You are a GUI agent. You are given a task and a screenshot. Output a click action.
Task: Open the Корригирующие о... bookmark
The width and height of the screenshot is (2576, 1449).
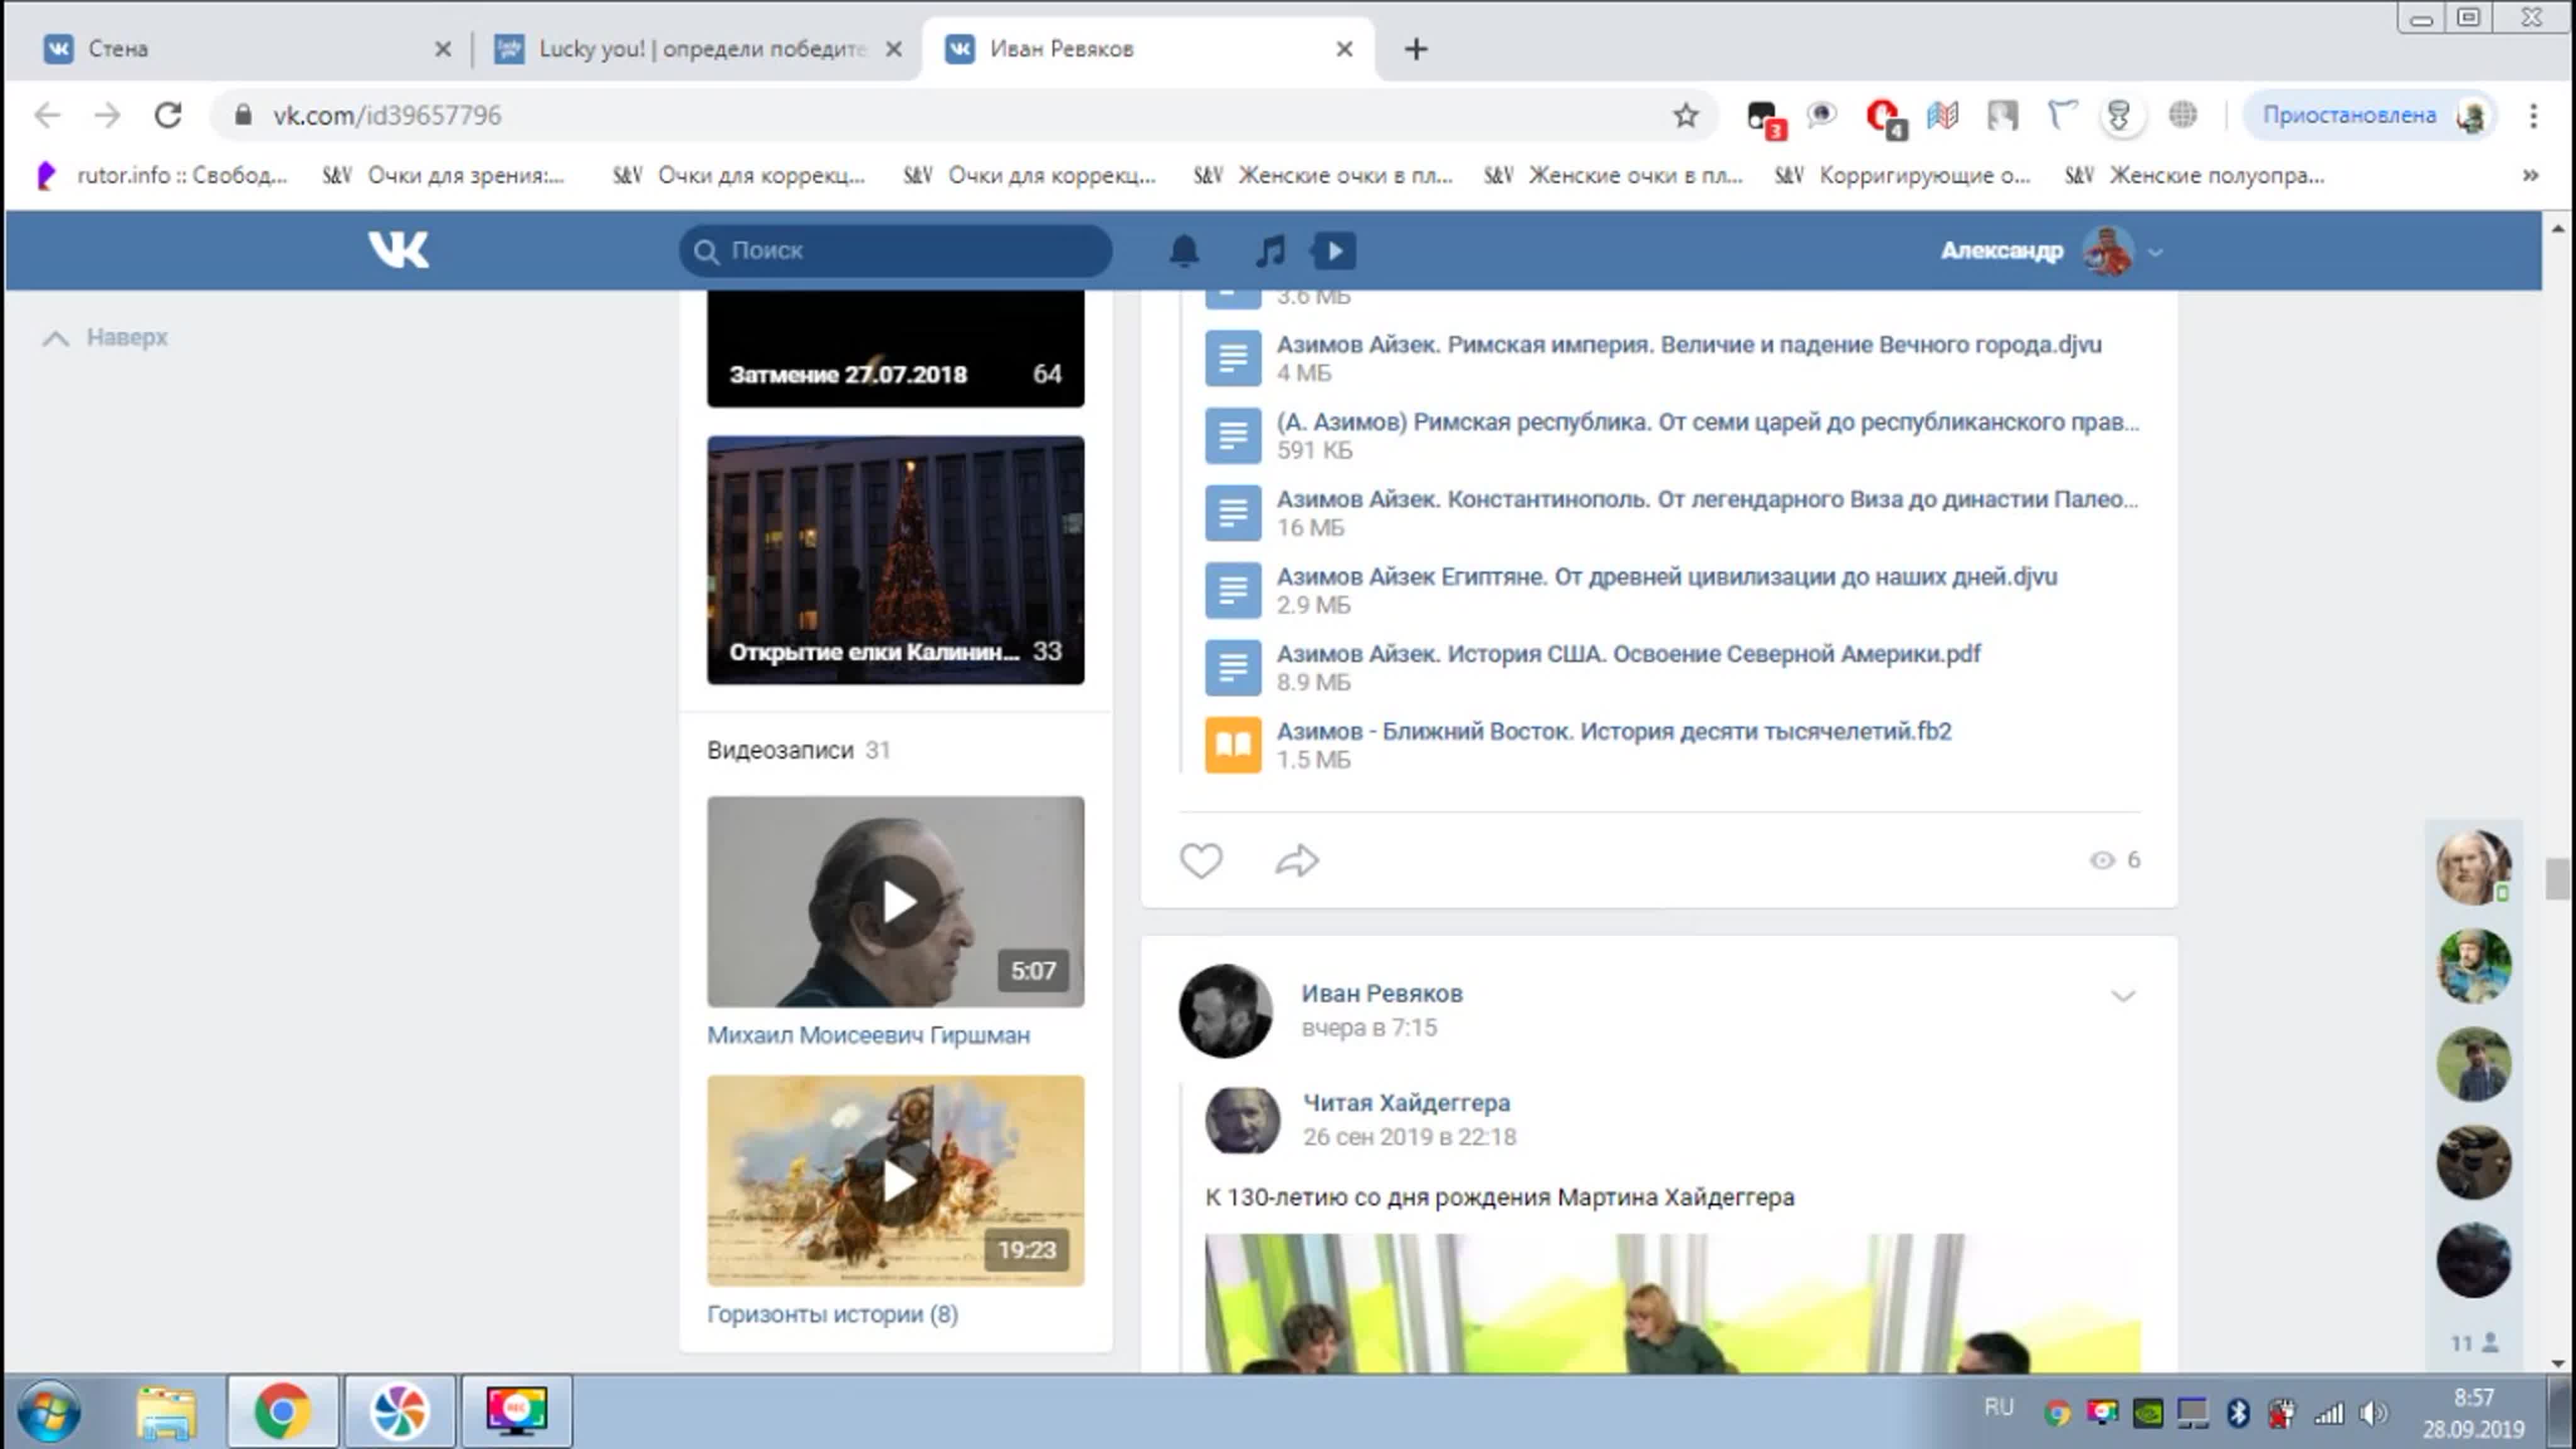coord(1903,176)
